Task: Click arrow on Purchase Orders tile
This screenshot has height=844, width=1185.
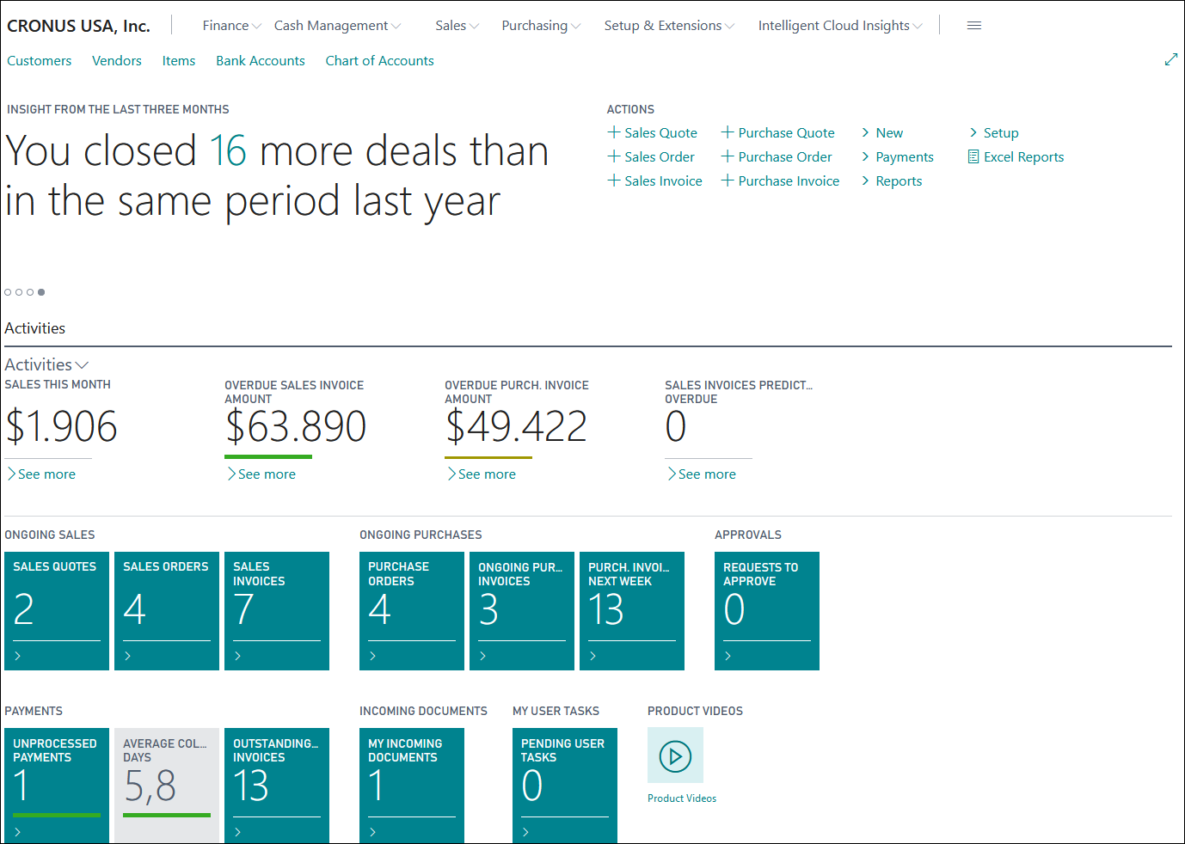Action: click(373, 656)
